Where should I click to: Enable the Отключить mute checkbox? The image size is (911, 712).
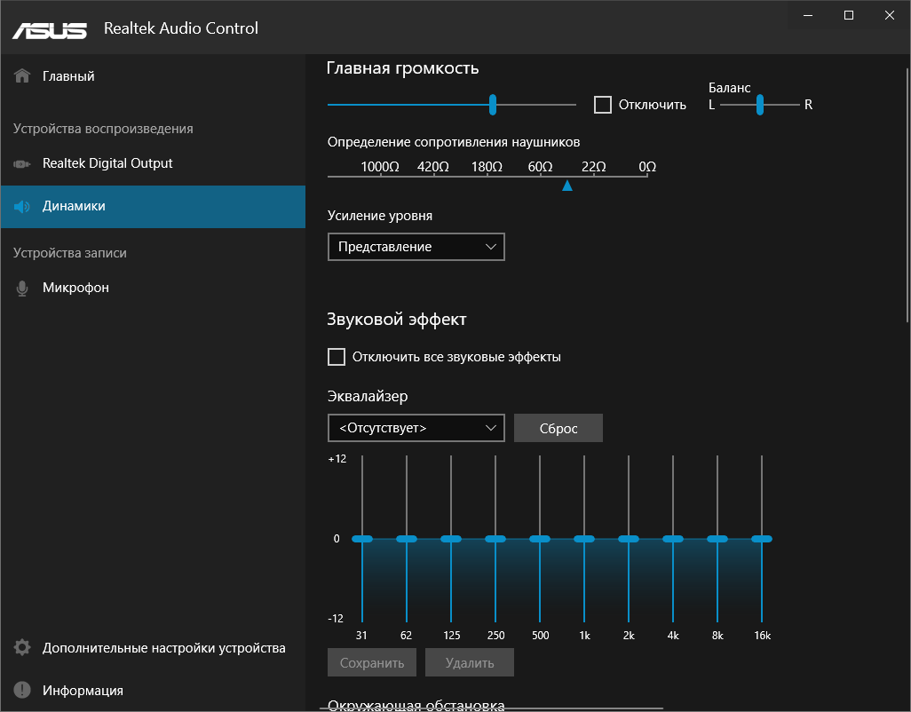[x=603, y=104]
